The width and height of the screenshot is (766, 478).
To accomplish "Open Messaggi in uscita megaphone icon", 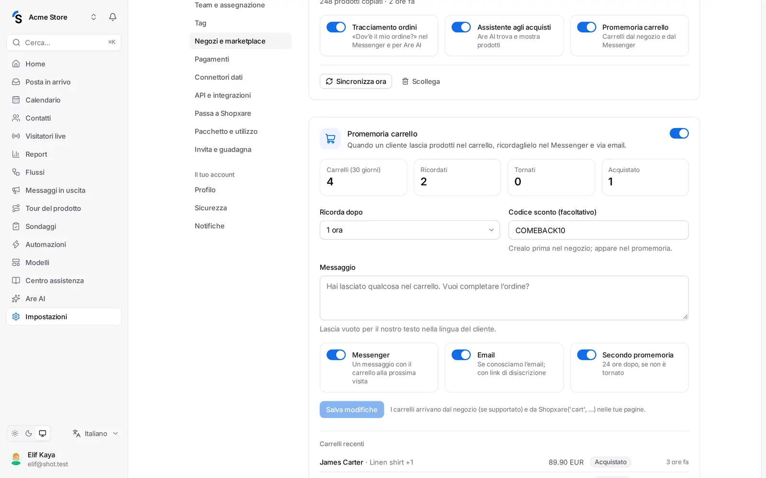I will click(16, 190).
